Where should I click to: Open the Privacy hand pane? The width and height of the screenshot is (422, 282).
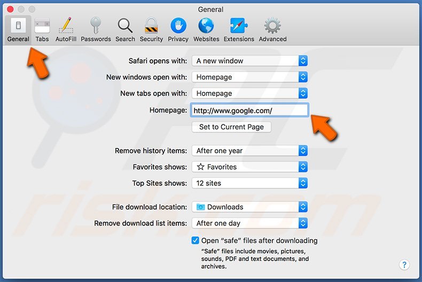click(178, 30)
